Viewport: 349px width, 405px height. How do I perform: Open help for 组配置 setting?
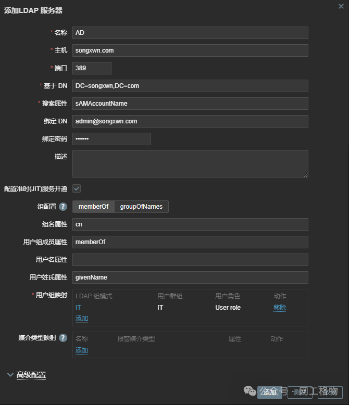(x=63, y=207)
